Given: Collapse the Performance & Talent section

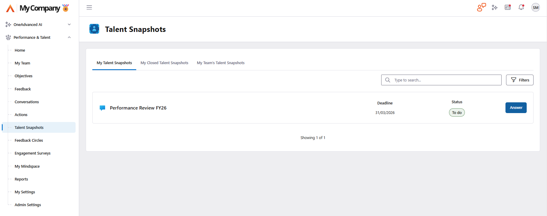Looking at the screenshot, I should 69,37.
